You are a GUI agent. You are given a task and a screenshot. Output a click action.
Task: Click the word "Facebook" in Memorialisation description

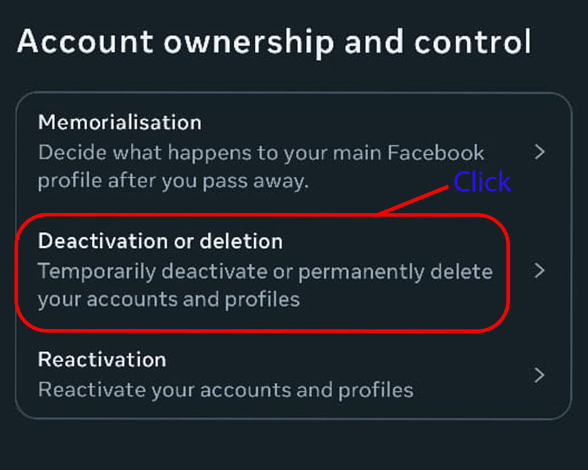(436, 153)
